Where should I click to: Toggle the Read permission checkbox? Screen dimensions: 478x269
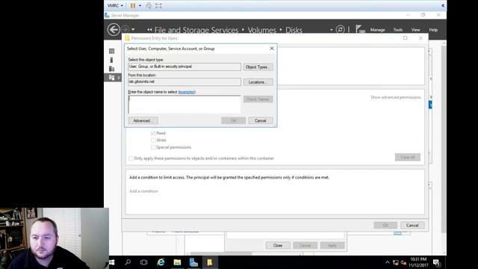(153, 133)
